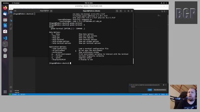The image size is (200, 112).
Task: Open the Trash icon in the dock
Action: [x=5, y=56]
